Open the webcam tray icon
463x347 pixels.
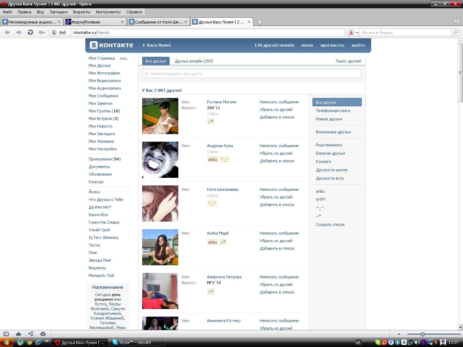pos(443,342)
